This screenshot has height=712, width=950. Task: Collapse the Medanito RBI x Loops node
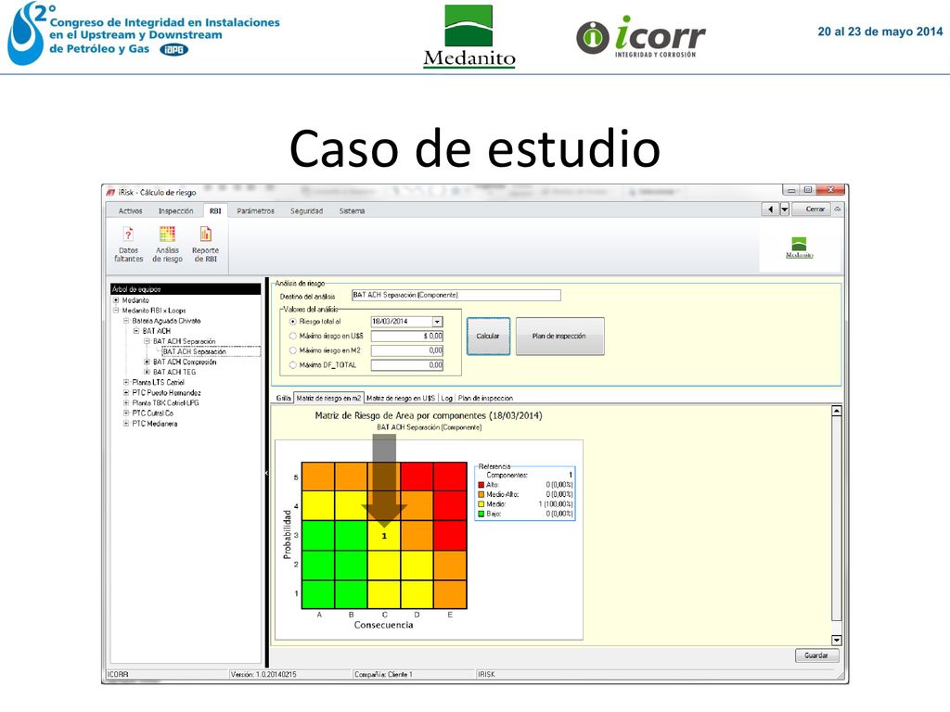point(116,311)
